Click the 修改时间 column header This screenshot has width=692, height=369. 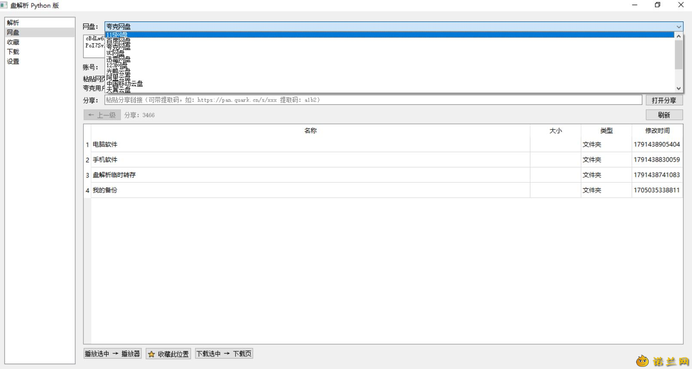coord(657,131)
